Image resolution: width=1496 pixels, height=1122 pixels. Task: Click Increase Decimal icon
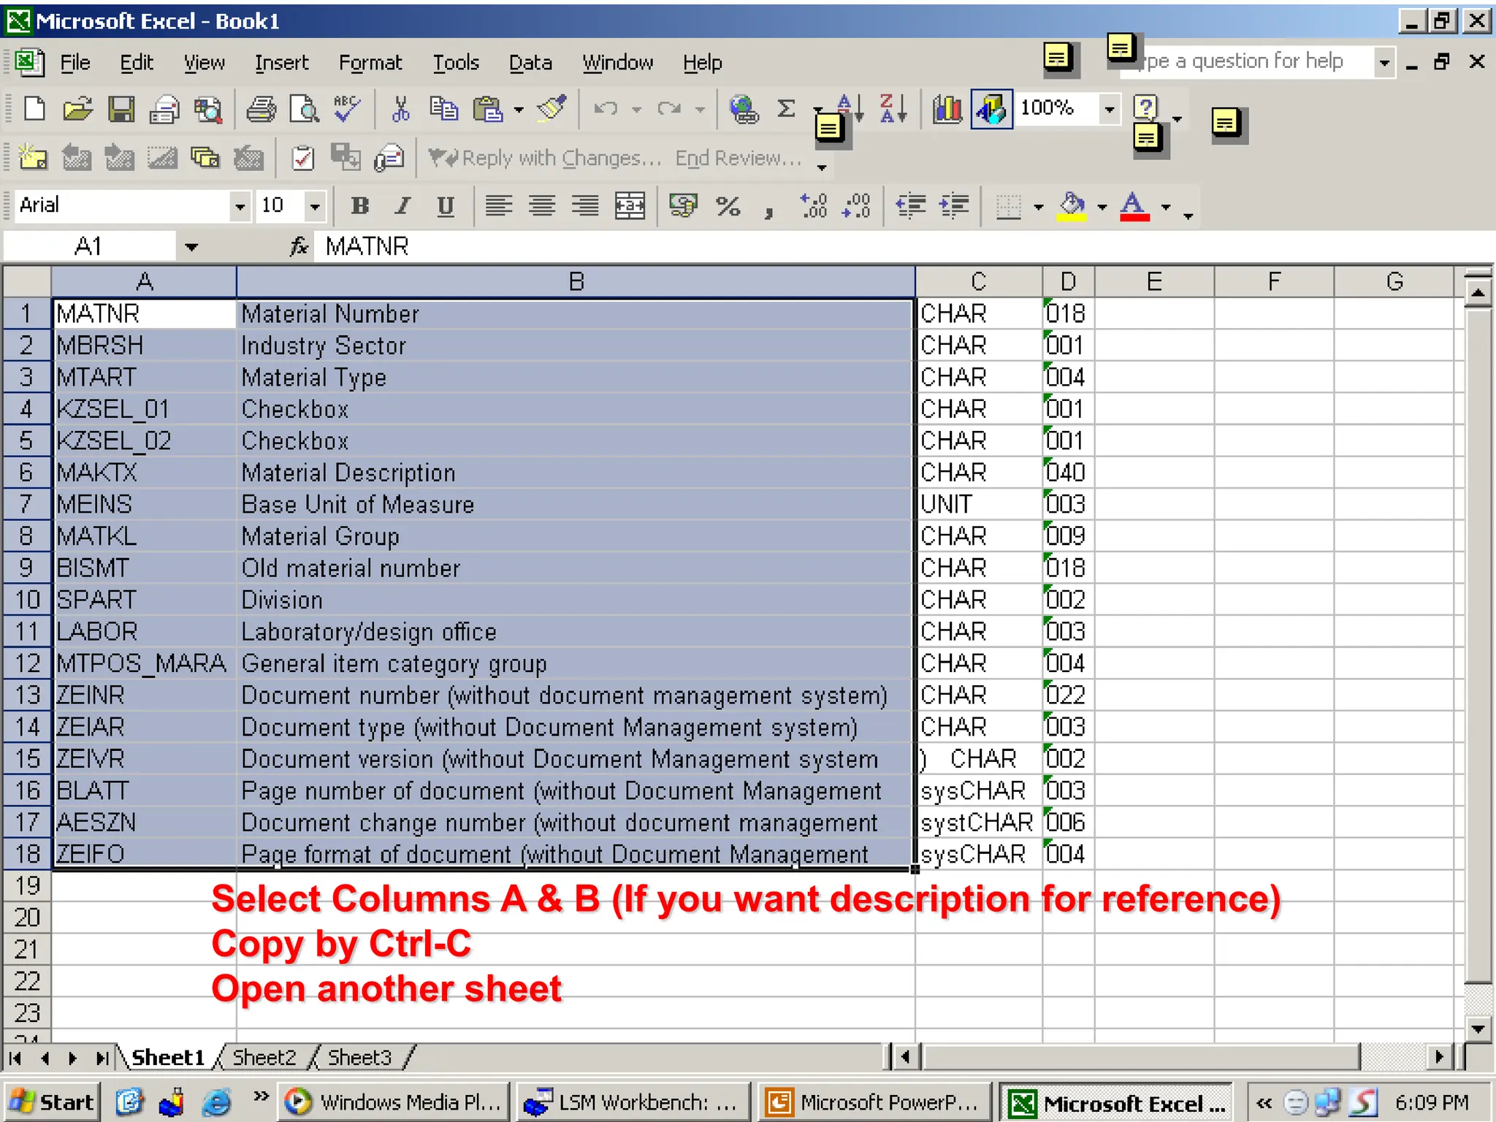click(x=814, y=206)
